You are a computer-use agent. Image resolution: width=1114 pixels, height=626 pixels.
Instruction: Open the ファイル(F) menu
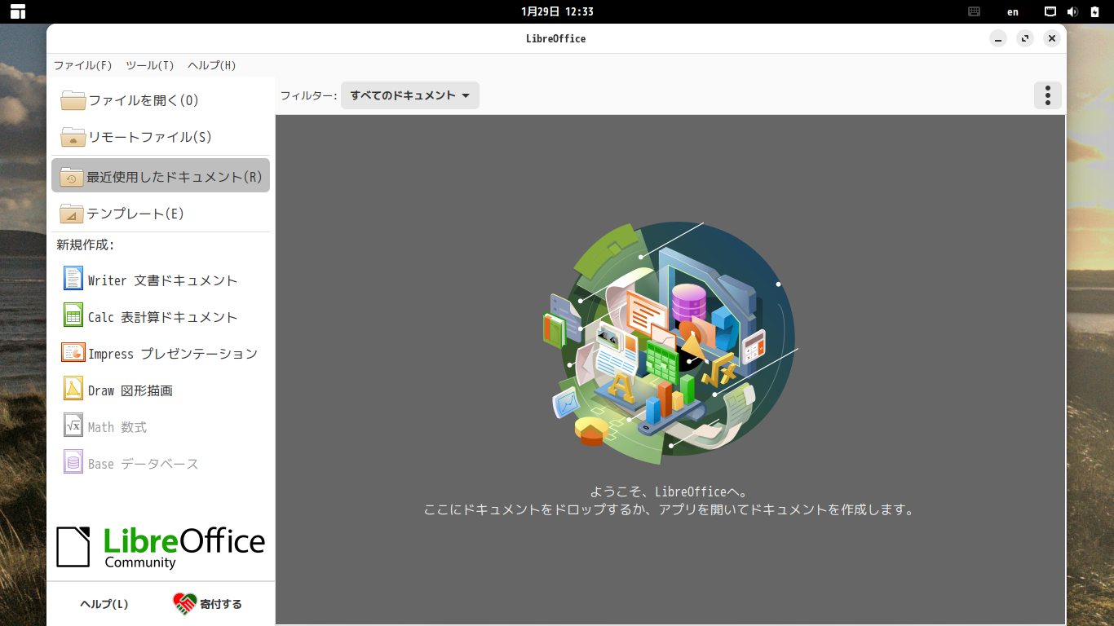click(x=83, y=65)
